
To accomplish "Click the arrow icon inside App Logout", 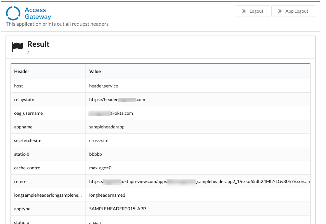I will coord(280,11).
